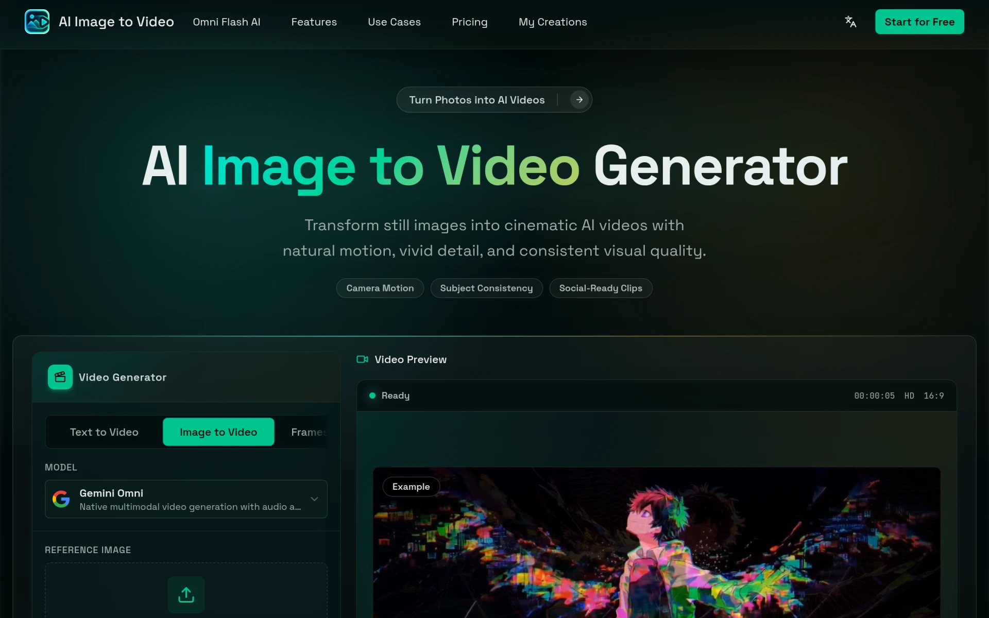989x618 pixels.
Task: Open Omni Flash AI menu item
Action: tap(227, 22)
